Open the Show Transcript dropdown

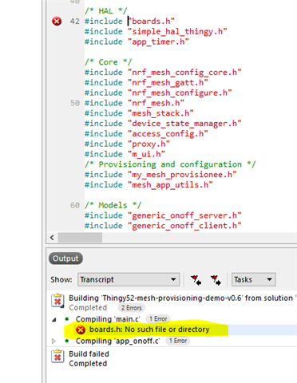[129, 279]
